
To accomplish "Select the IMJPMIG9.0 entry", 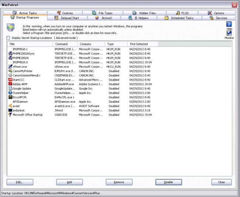I will point(83,62).
